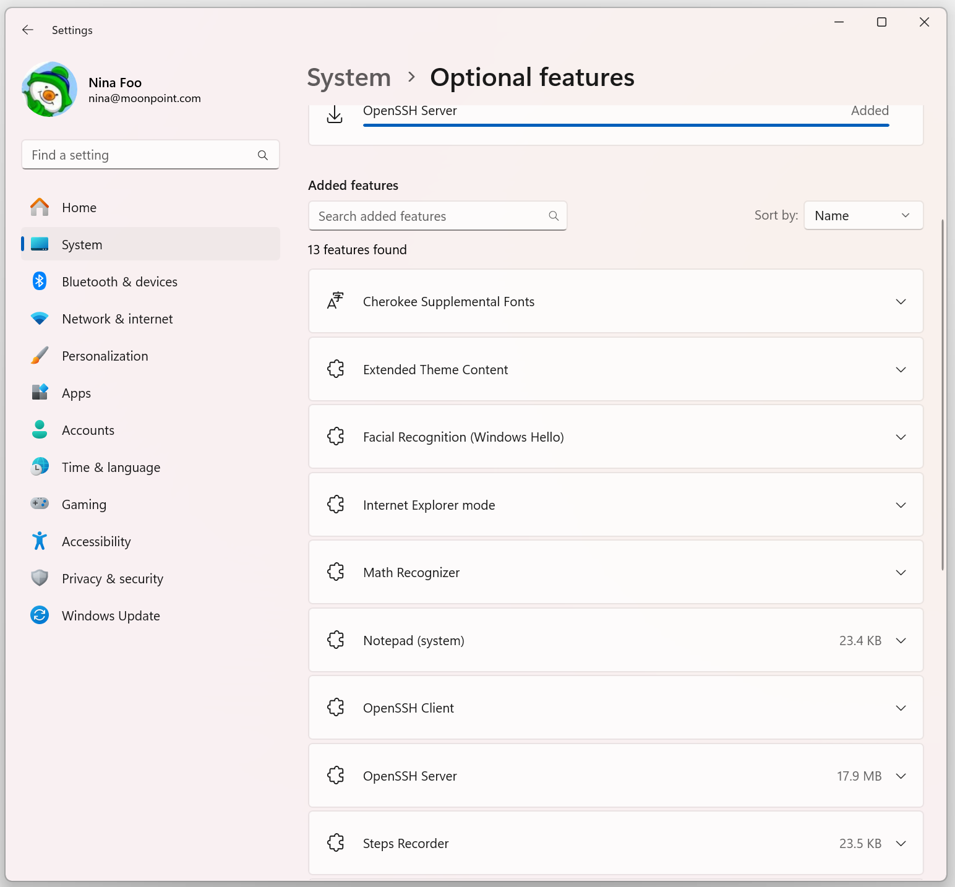Click the Apps icon in sidebar
Screen dimensions: 955x887
[40, 393]
